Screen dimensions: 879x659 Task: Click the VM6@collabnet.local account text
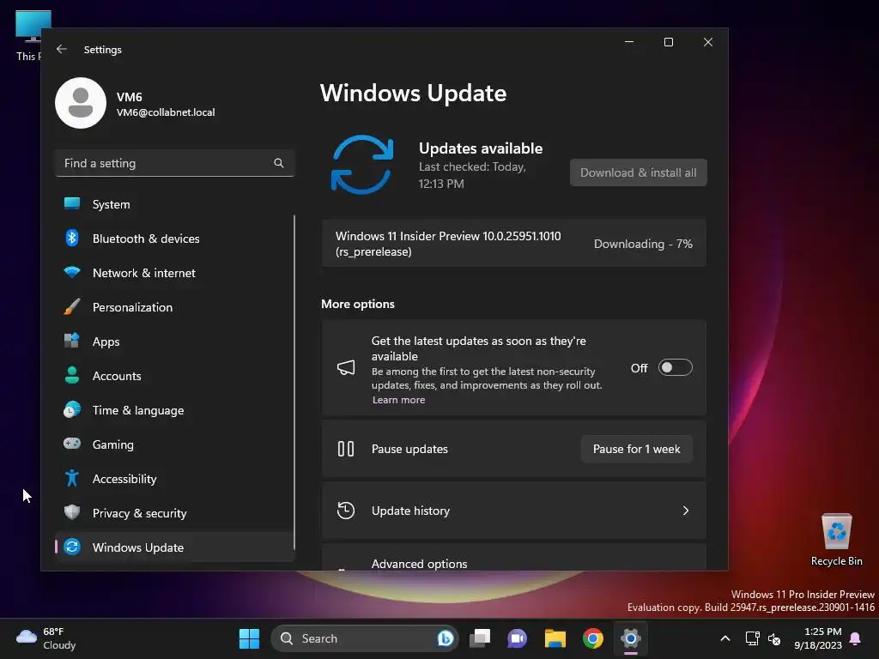coord(166,112)
